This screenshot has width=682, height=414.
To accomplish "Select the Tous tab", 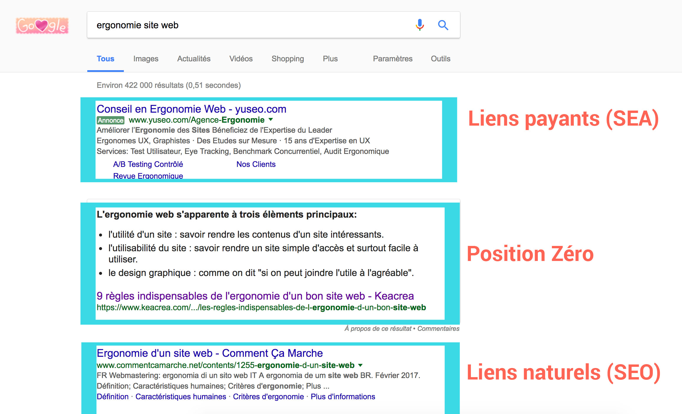I will [x=105, y=59].
